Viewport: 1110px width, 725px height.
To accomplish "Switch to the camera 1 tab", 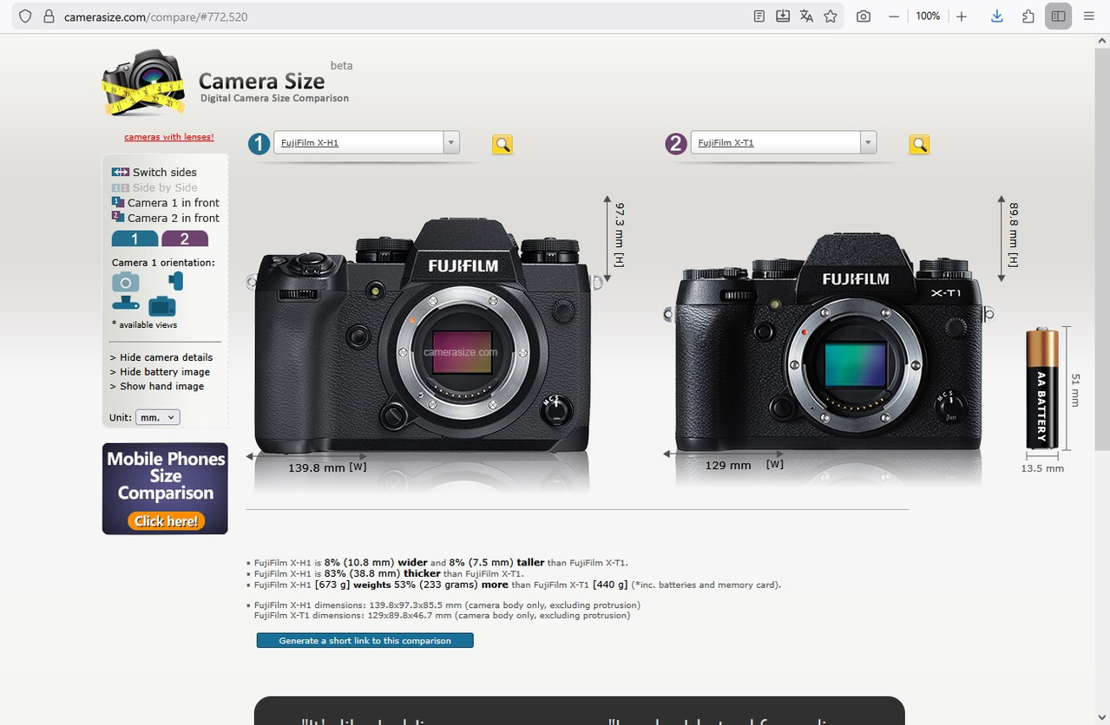I will [x=135, y=238].
